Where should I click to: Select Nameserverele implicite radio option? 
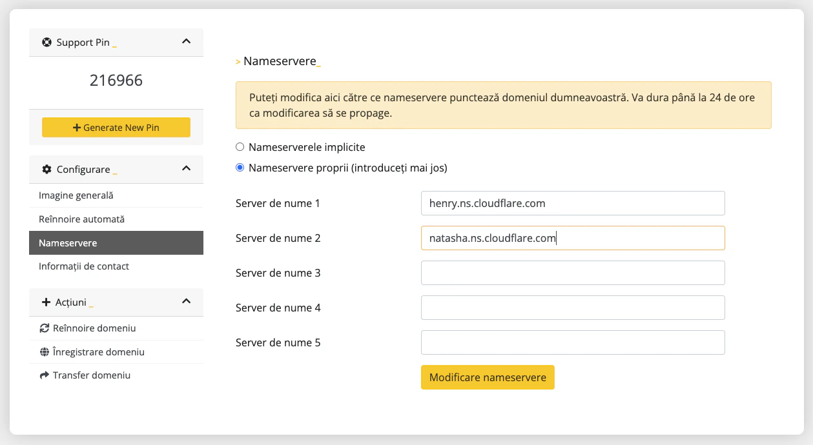pyautogui.click(x=240, y=147)
